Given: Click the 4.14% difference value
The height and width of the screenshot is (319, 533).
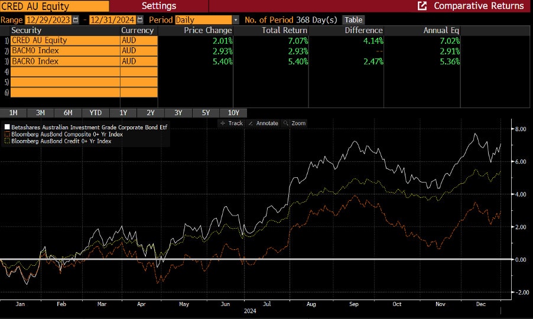Looking at the screenshot, I should (x=373, y=41).
